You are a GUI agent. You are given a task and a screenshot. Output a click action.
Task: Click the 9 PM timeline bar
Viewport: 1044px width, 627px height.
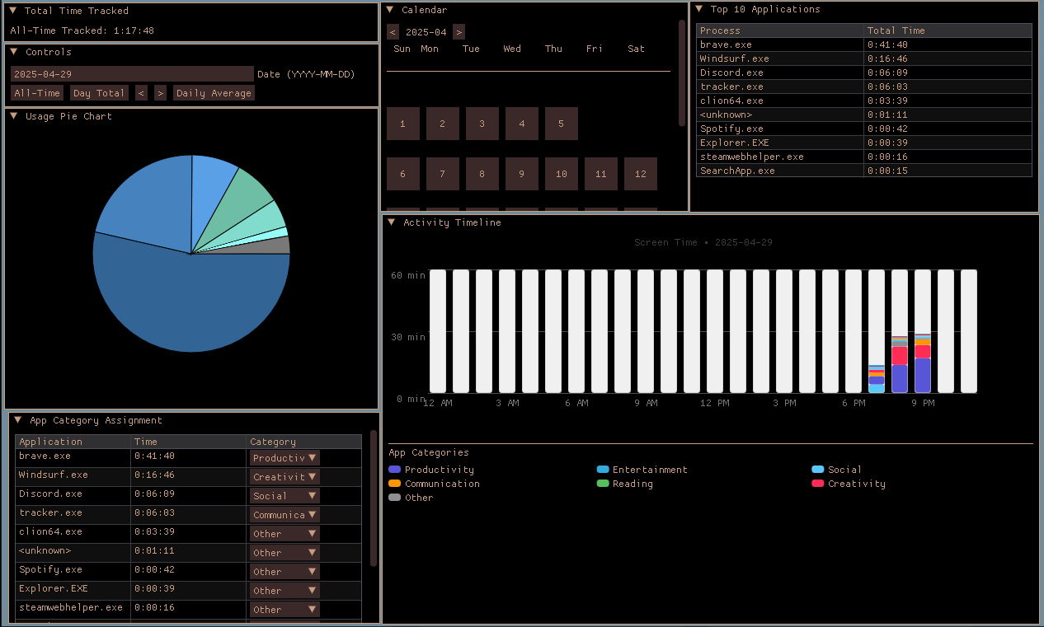[x=923, y=331]
